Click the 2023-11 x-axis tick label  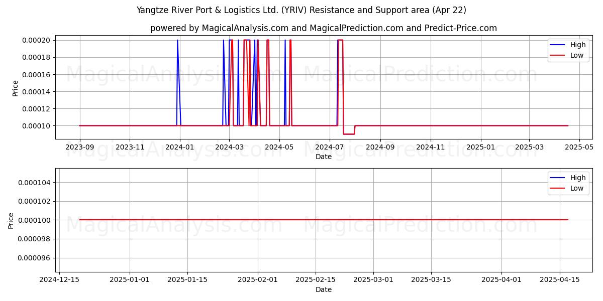pos(130,147)
